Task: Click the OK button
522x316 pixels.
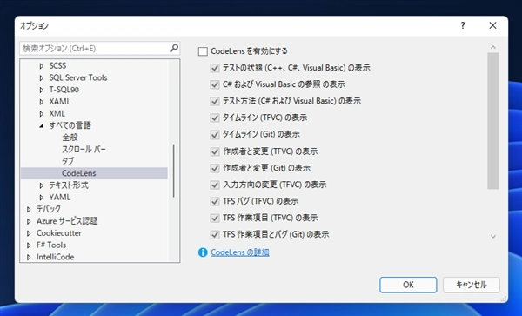Action: [408, 285]
